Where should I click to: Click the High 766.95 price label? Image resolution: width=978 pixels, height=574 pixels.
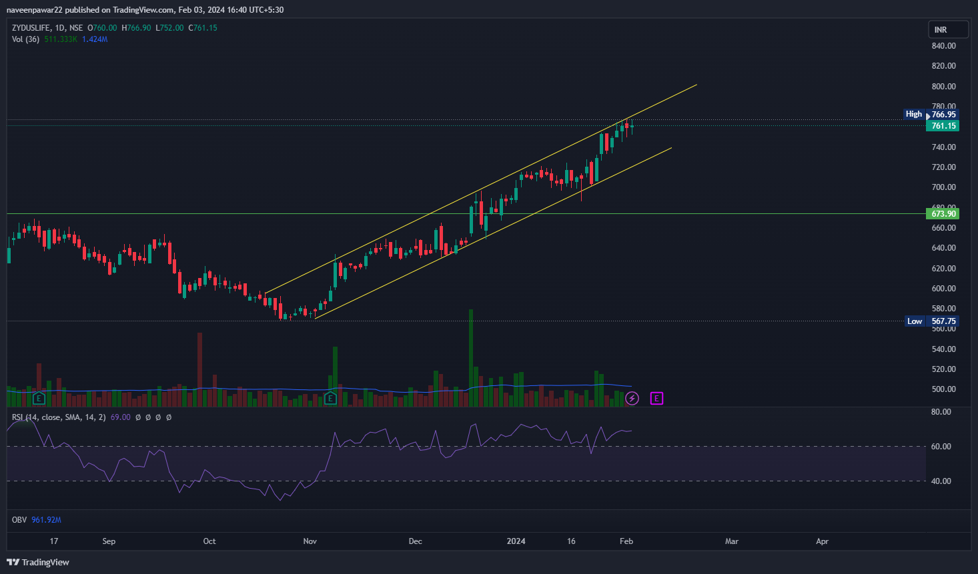[931, 115]
